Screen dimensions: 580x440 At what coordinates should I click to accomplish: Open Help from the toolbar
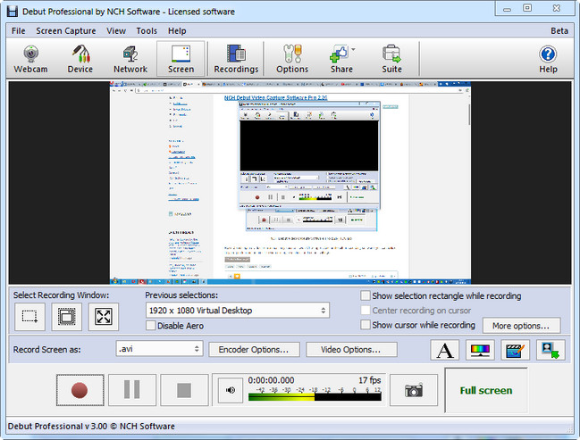click(548, 59)
